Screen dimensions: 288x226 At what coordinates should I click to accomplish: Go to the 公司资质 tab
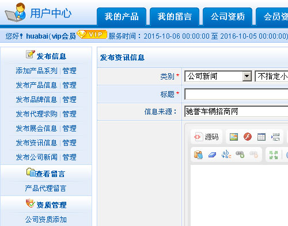(x=228, y=16)
